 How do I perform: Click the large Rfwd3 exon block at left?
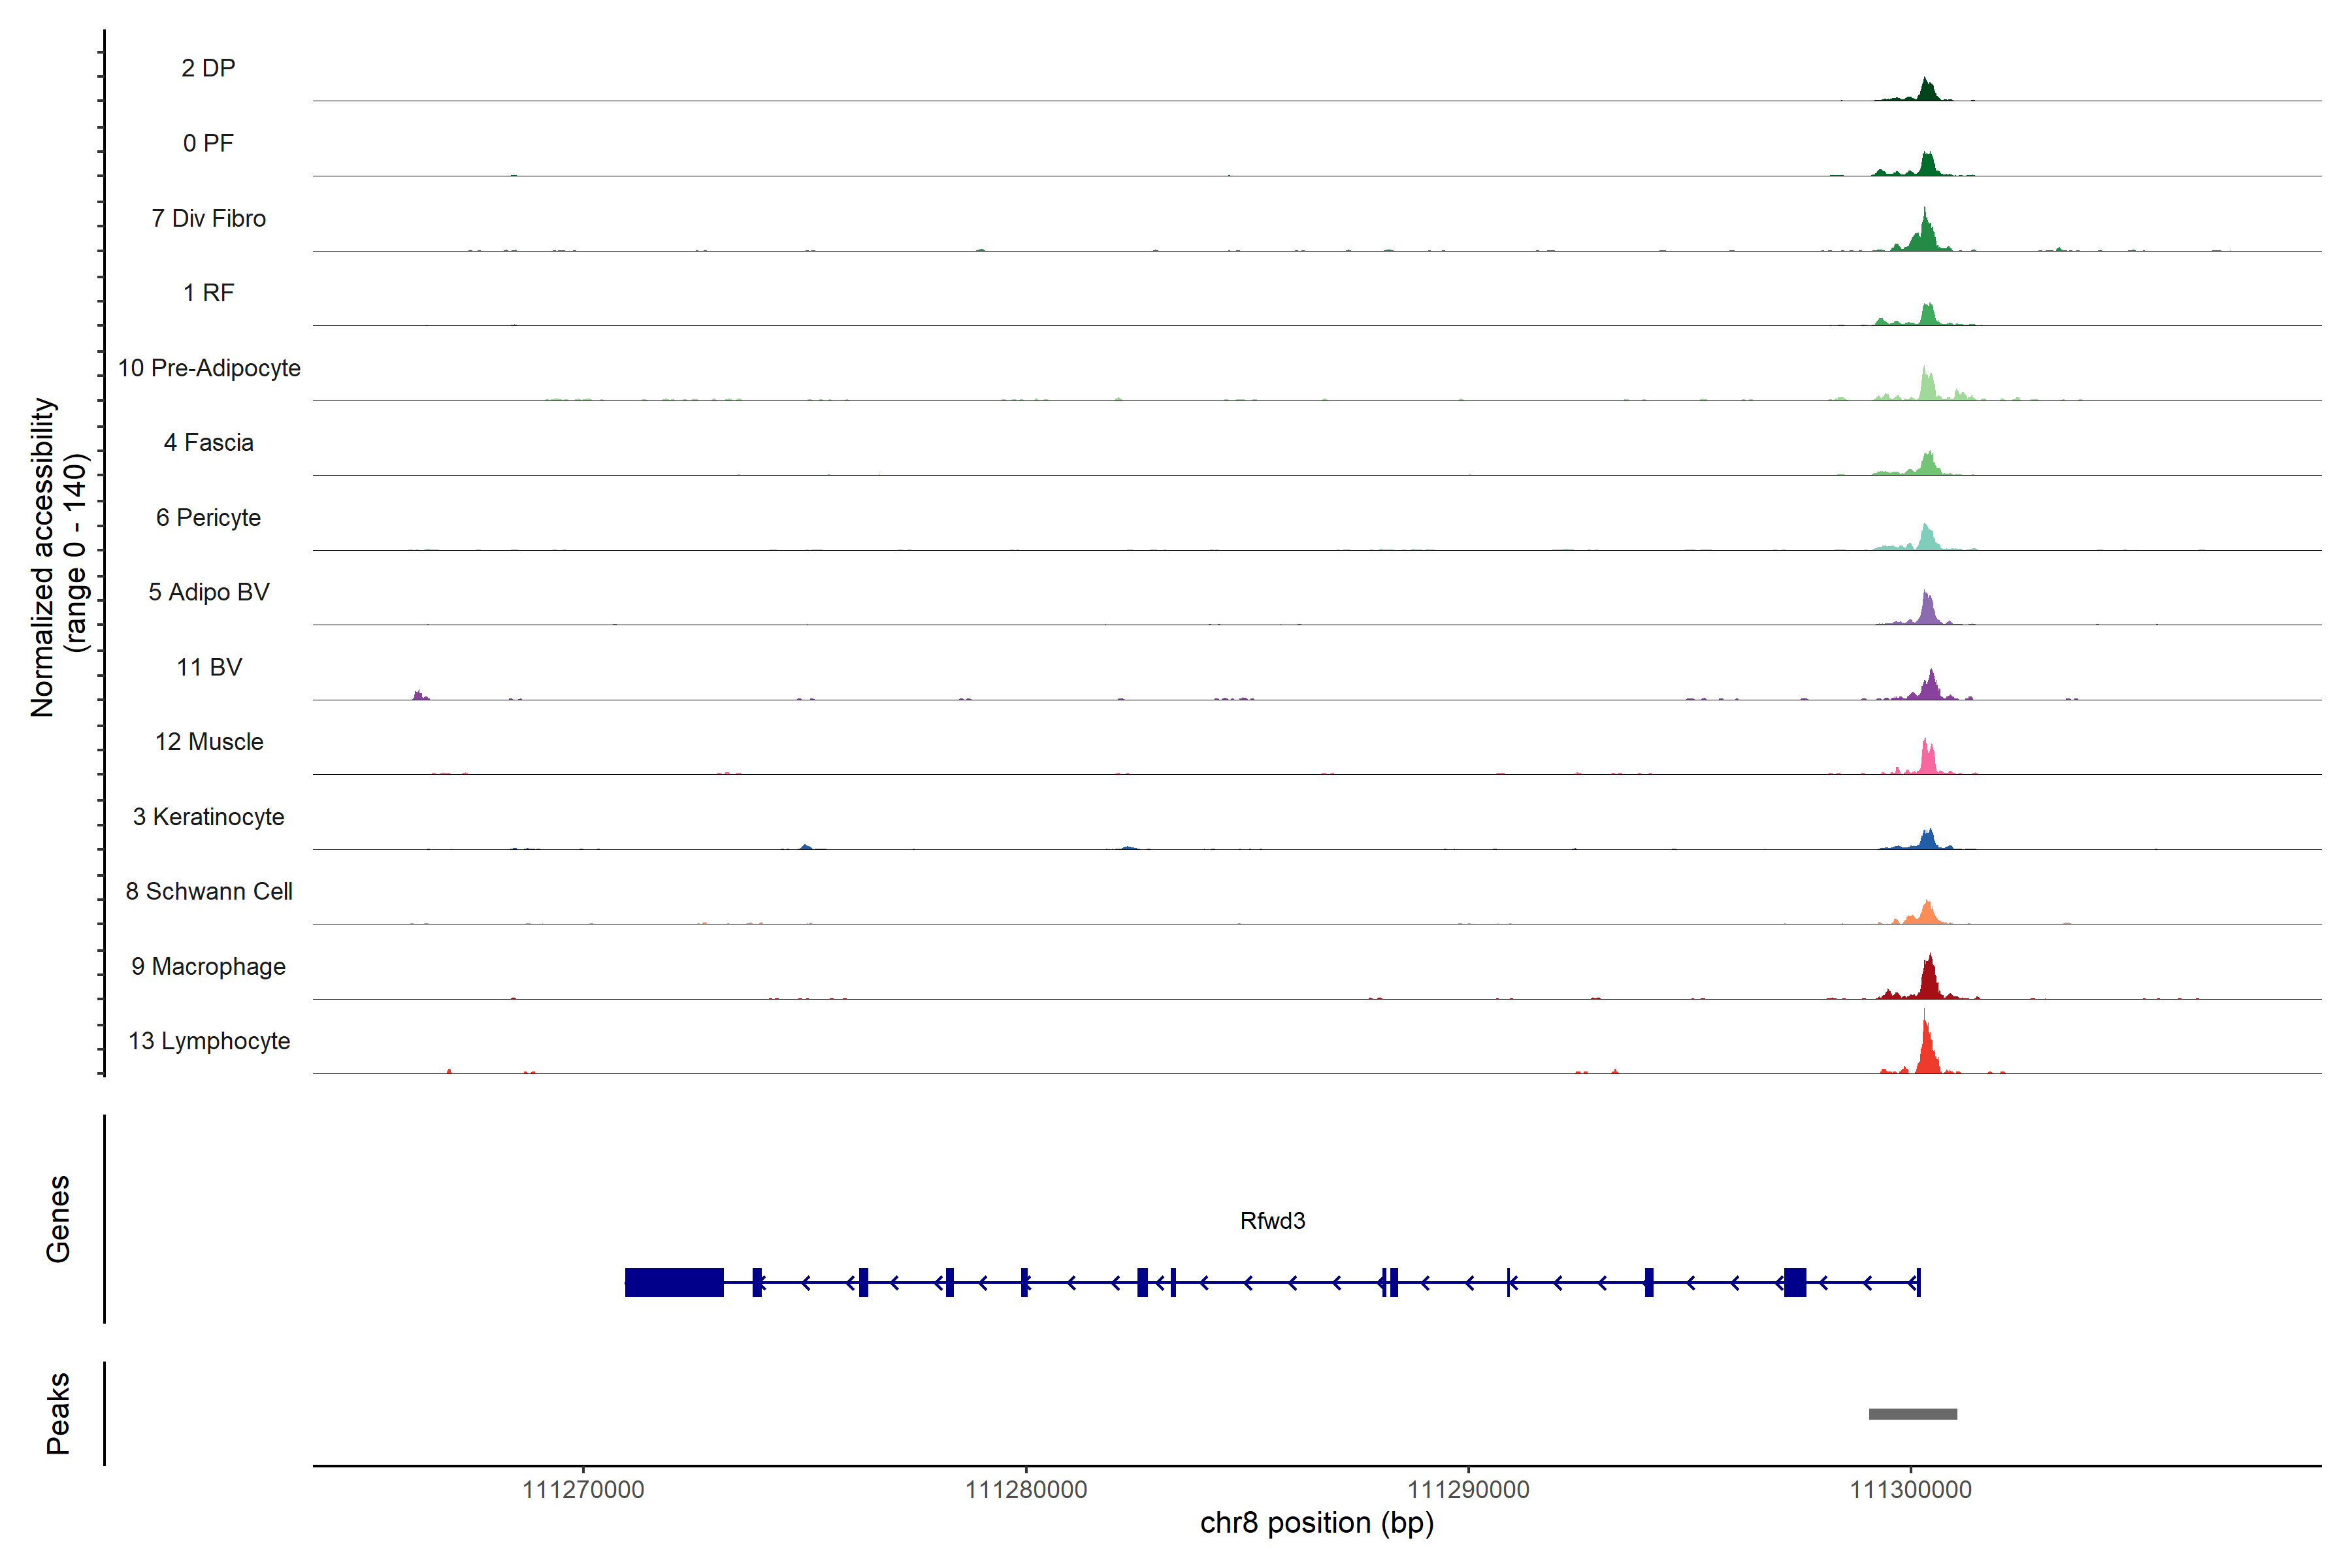coord(674,1281)
